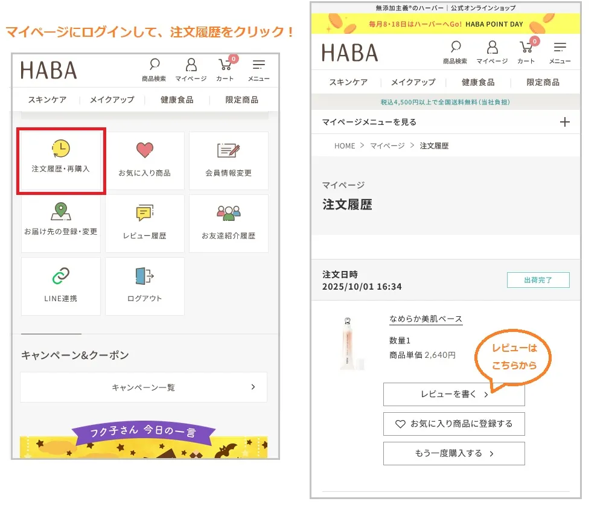Click the レビューを書く button
Viewport: 609px width, 516px height.
click(454, 394)
